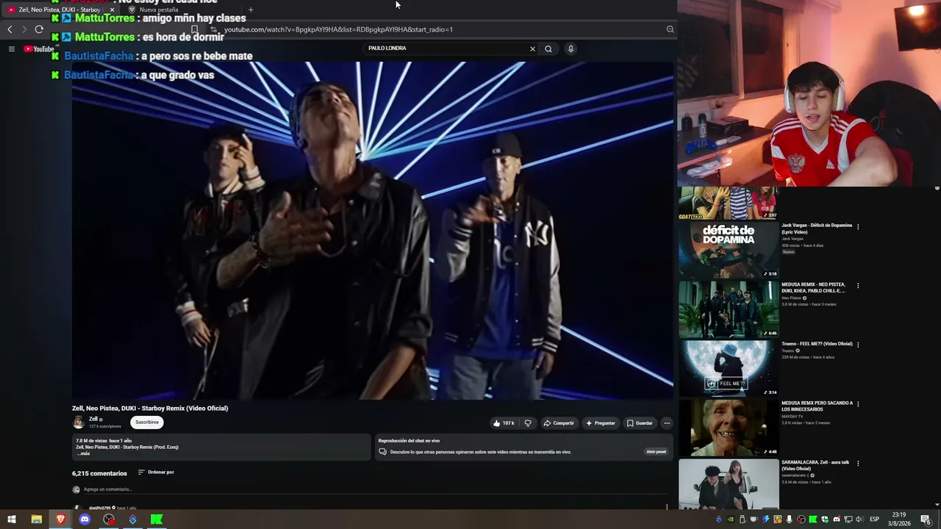Open the Ordenar por sort dropdown
This screenshot has height=529, width=941.
click(157, 472)
